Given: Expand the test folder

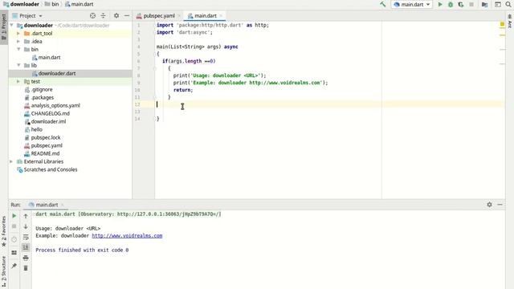Looking at the screenshot, I should pos(18,81).
